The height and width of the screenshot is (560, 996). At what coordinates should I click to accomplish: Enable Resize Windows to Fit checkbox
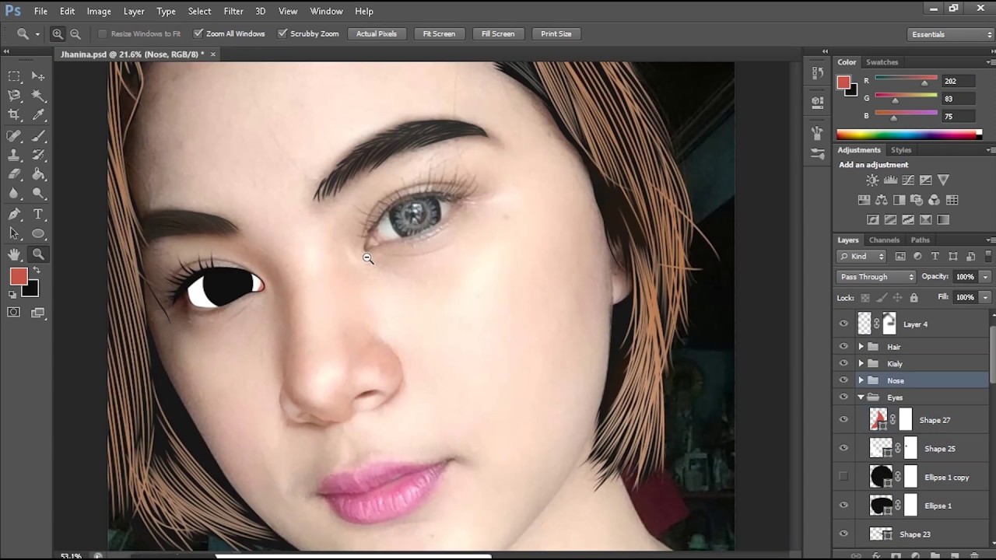tap(102, 33)
